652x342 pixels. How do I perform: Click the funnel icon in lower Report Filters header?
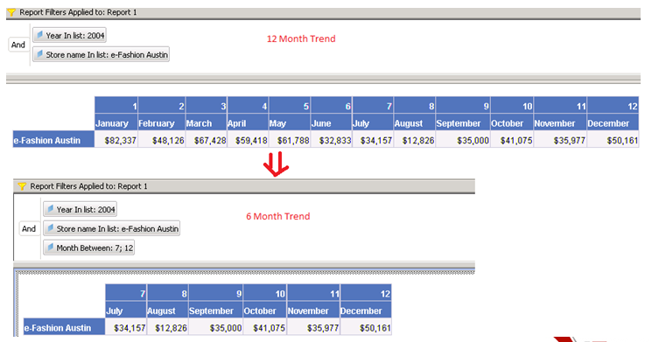click(x=22, y=186)
